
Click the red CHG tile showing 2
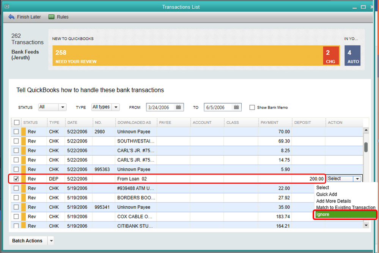point(331,56)
